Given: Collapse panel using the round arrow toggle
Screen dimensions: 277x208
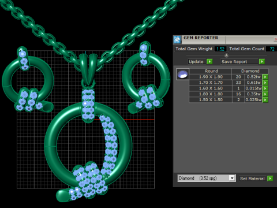Looking at the screenshot, I should (x=226, y=55).
